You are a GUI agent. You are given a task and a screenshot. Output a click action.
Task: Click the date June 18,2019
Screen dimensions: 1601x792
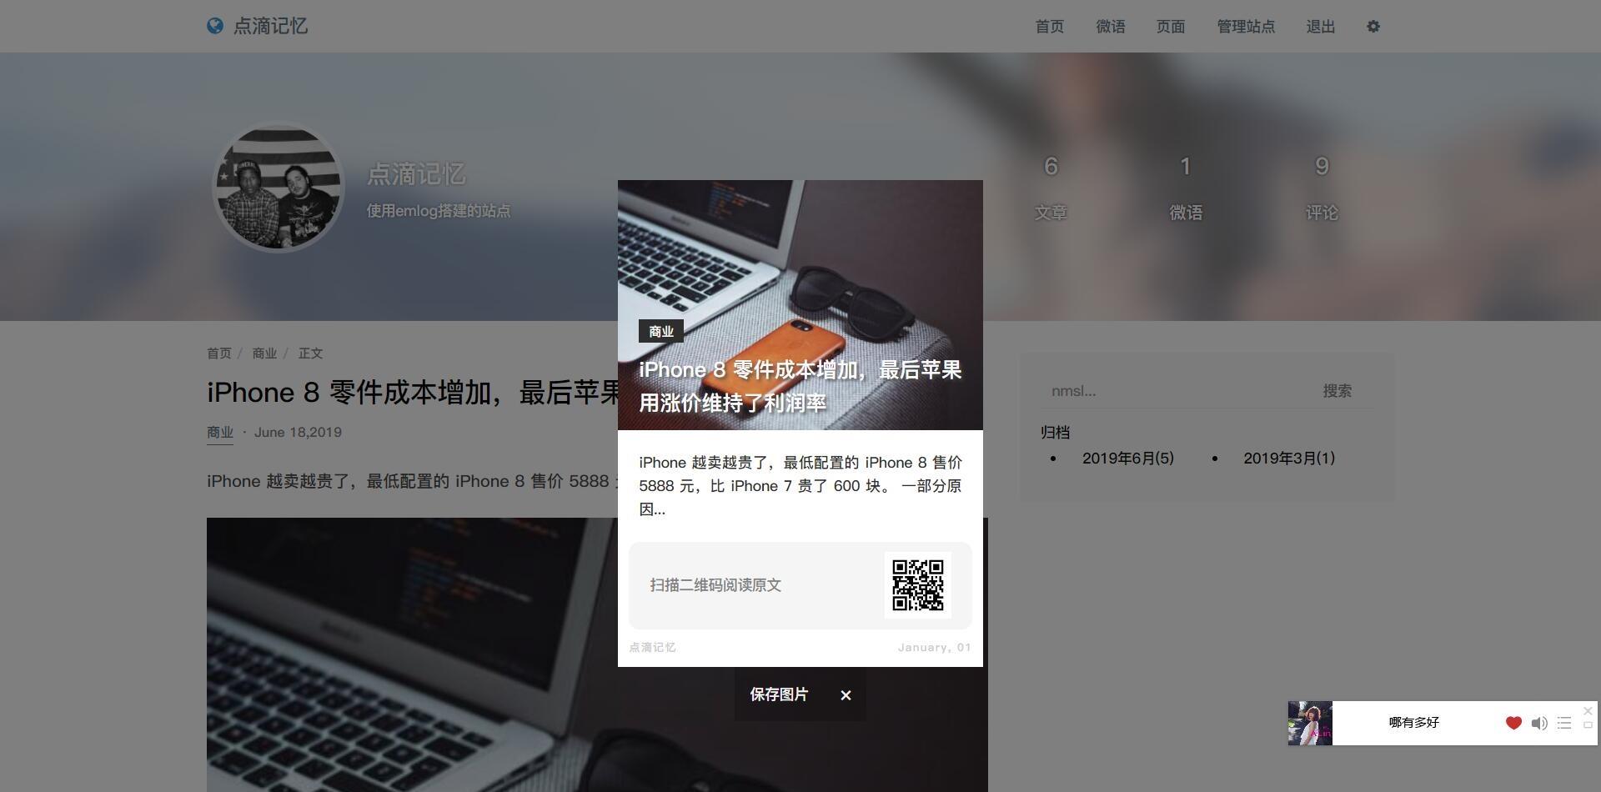pyautogui.click(x=298, y=433)
